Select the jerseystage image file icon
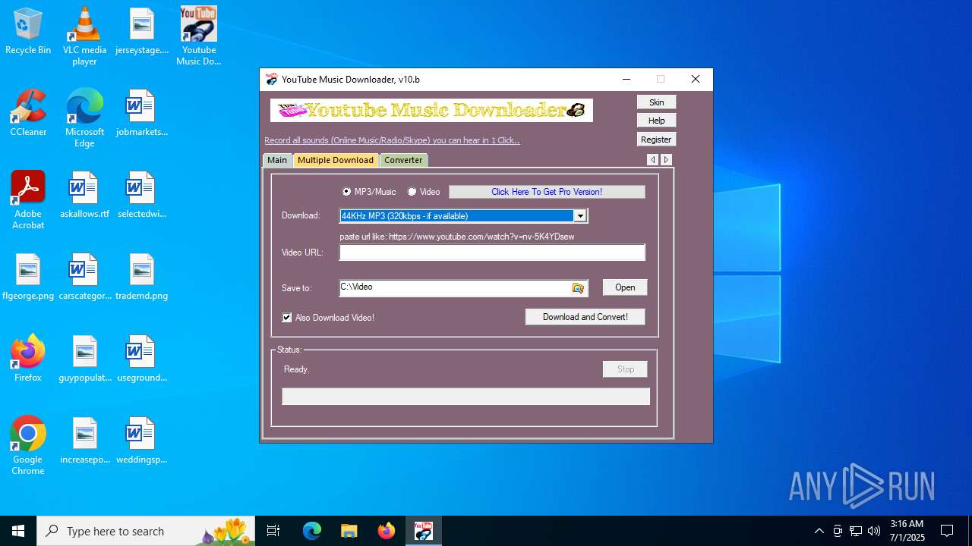This screenshot has width=972, height=546. [x=142, y=30]
